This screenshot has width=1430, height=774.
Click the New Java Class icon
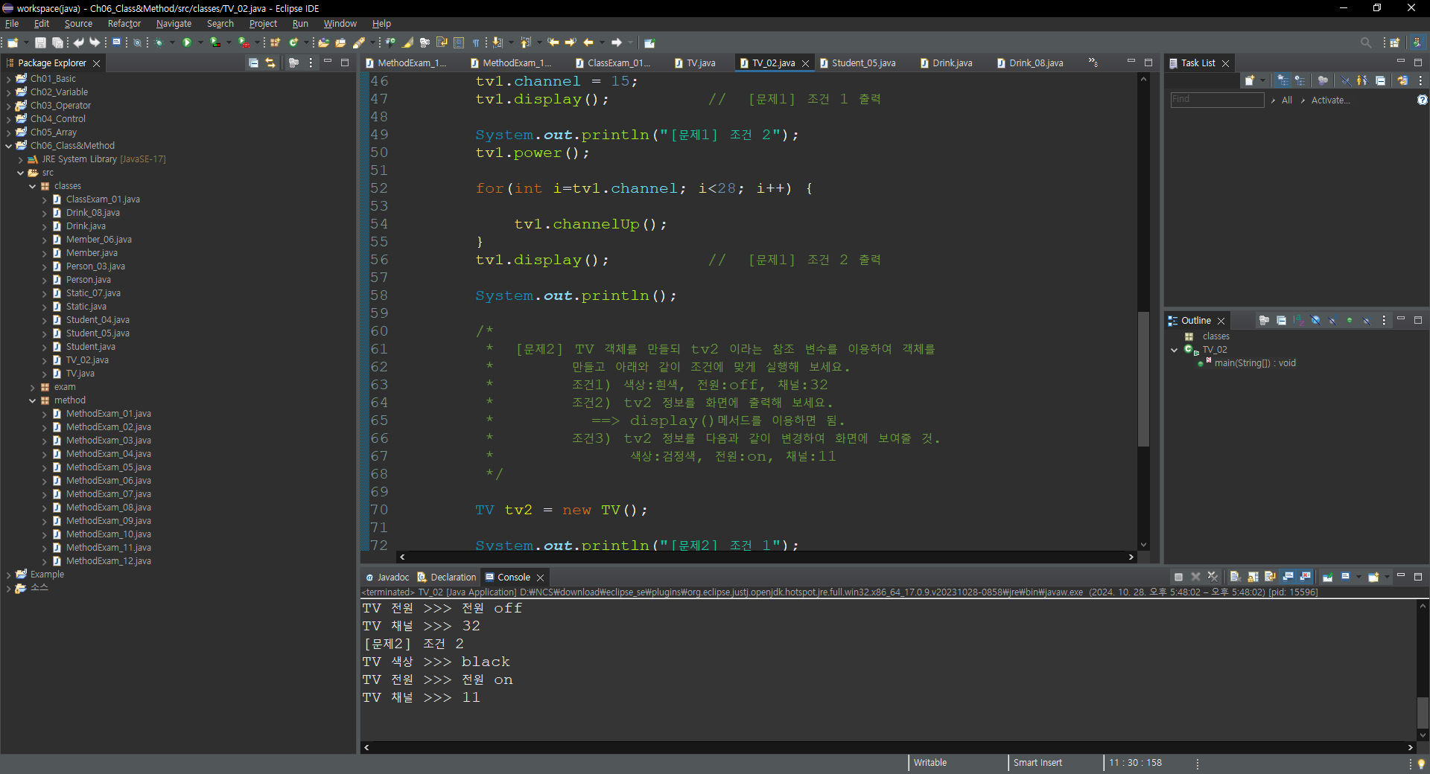click(x=293, y=42)
